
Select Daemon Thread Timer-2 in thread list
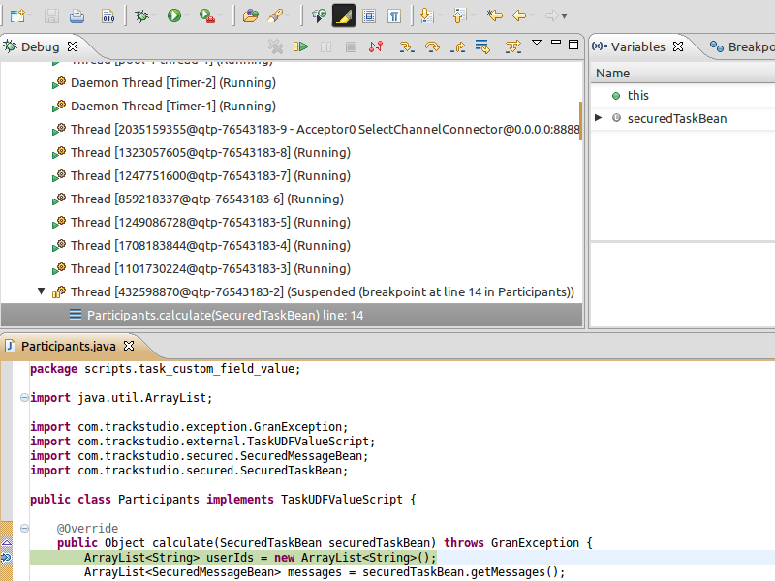tap(172, 83)
